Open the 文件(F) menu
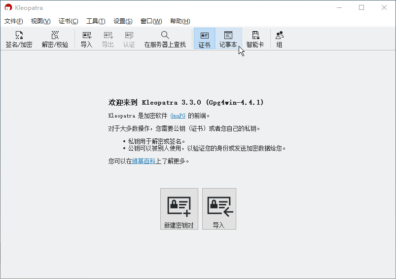Screen dimensions: 396x279 [x=14, y=21]
